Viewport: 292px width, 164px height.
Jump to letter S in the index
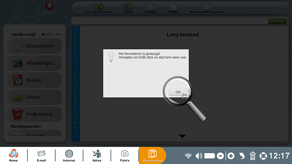(x=75, y=106)
